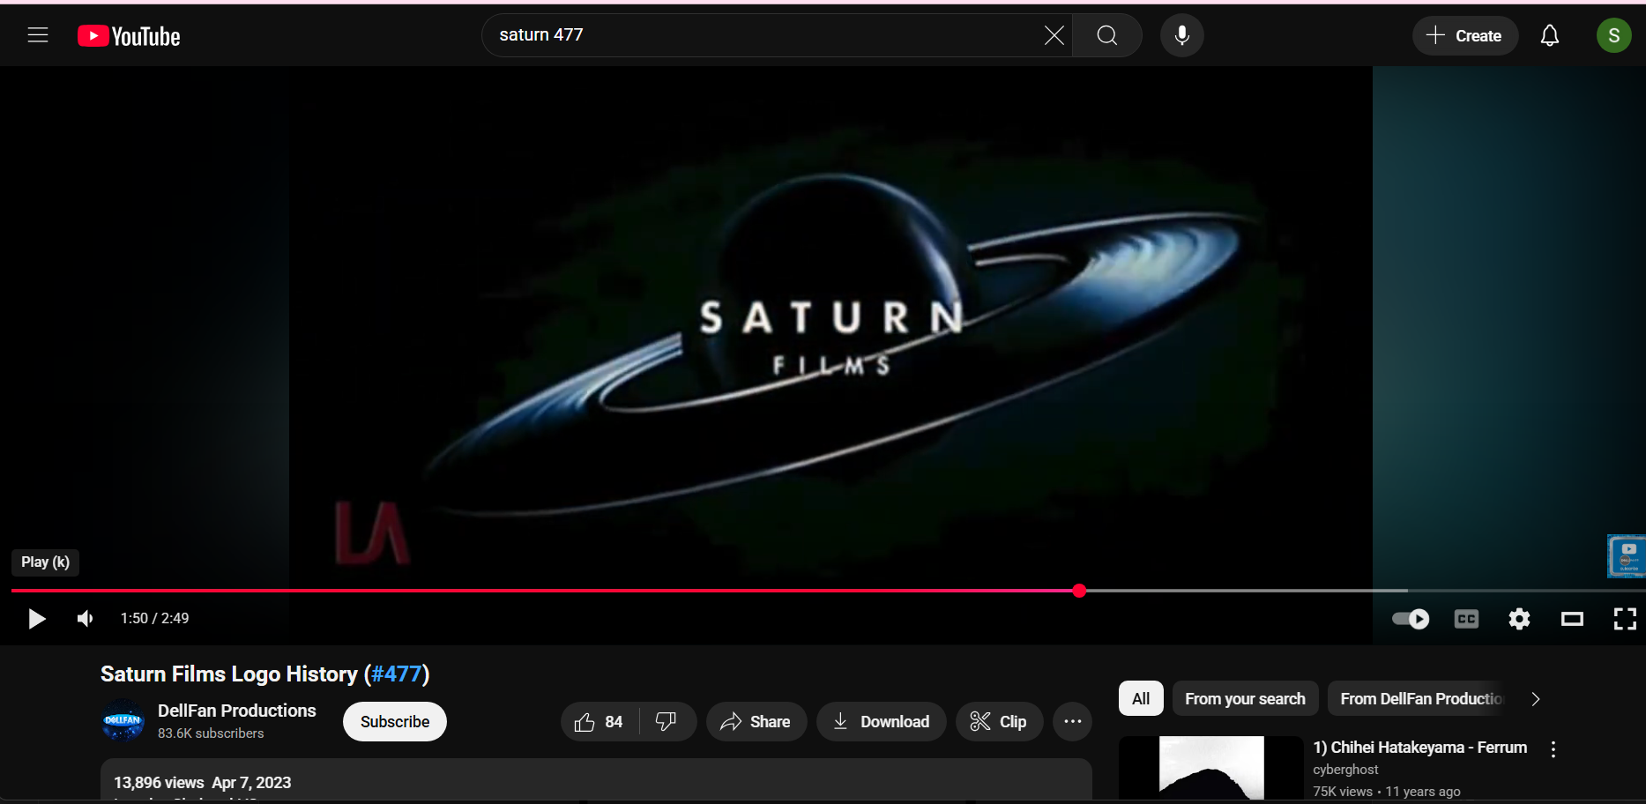Screen dimensions: 1646x804
Task: Subscribe to DellFan Productions
Action: [394, 722]
